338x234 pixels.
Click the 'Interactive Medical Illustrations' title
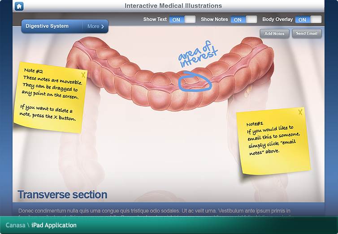point(173,6)
